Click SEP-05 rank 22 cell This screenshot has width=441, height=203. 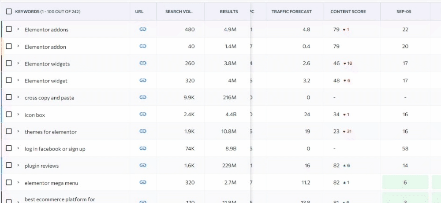coord(405,29)
